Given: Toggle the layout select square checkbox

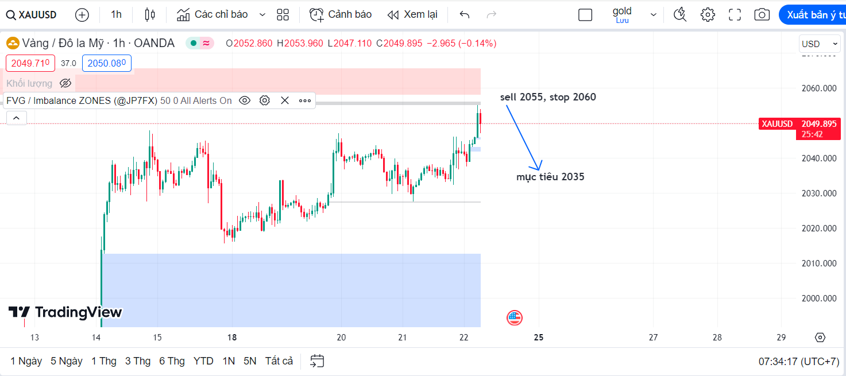Looking at the screenshot, I should (585, 15).
